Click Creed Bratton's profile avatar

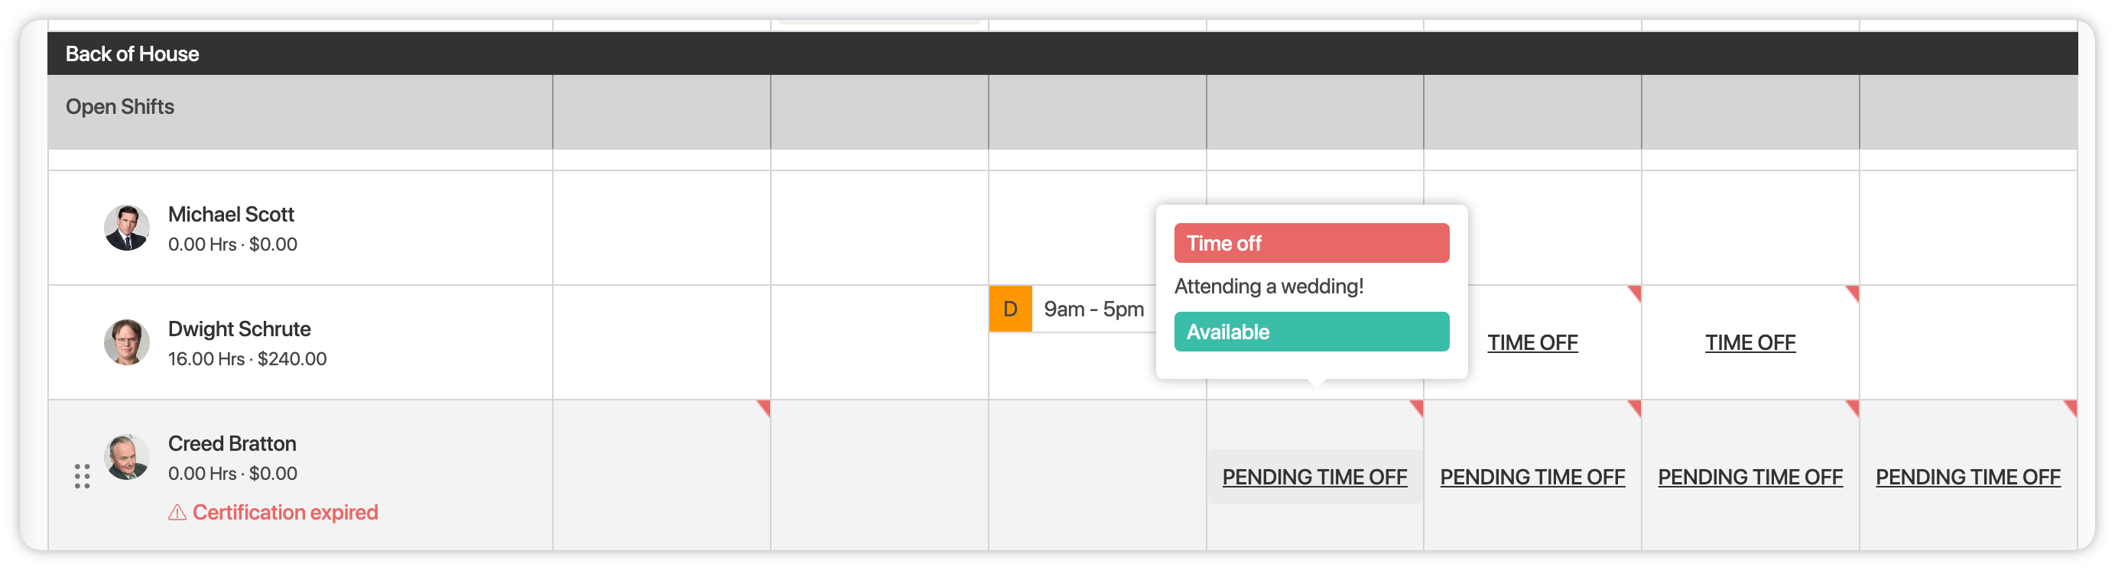point(126,457)
